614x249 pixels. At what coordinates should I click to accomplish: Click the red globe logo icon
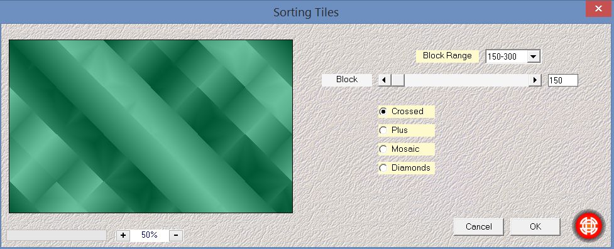(589, 226)
